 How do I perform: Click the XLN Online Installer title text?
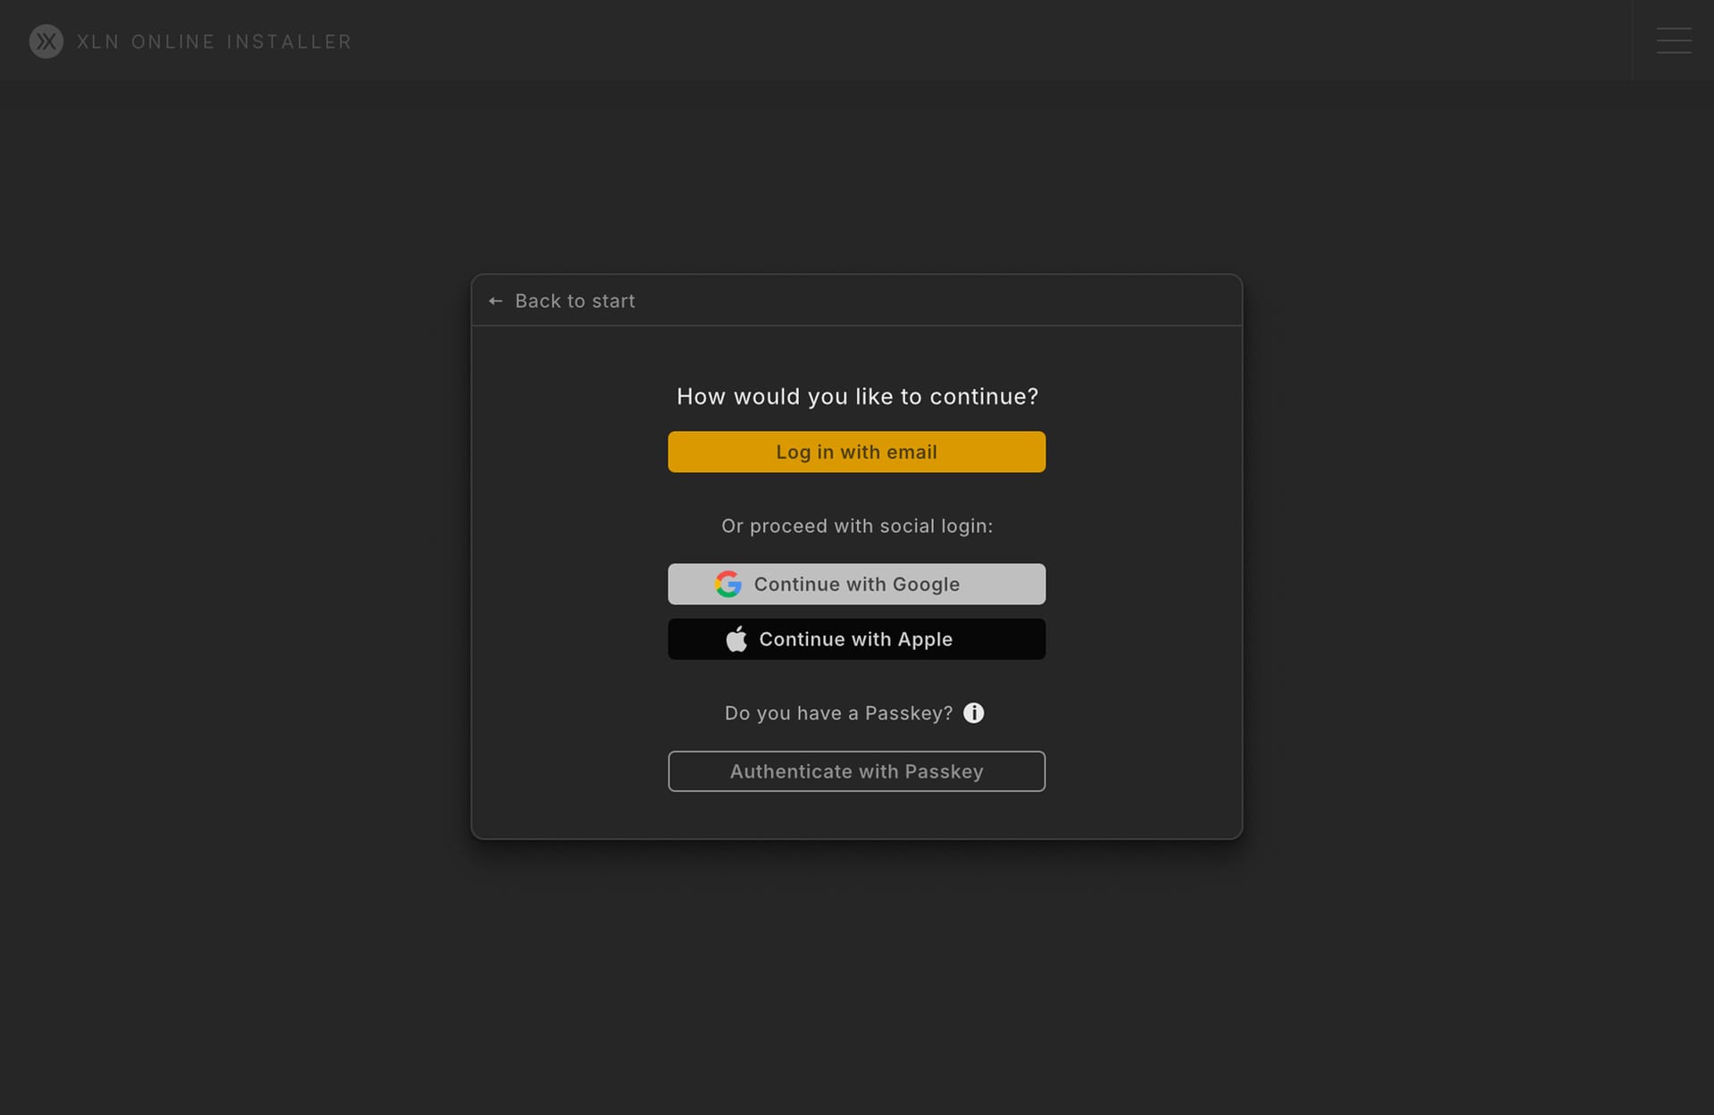pos(214,42)
